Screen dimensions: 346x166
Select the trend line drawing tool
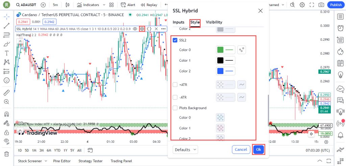pos(7,26)
